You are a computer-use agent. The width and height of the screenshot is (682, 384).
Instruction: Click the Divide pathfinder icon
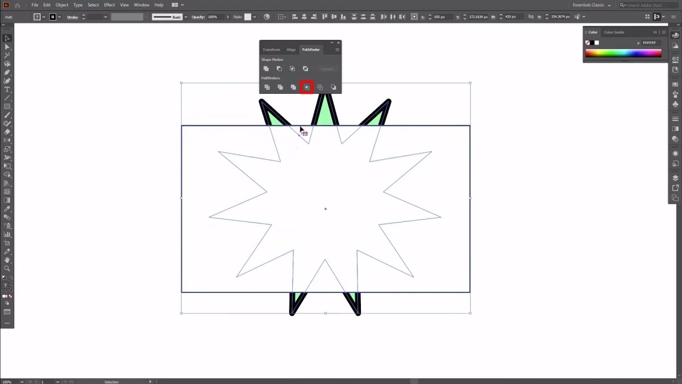pyautogui.click(x=267, y=87)
